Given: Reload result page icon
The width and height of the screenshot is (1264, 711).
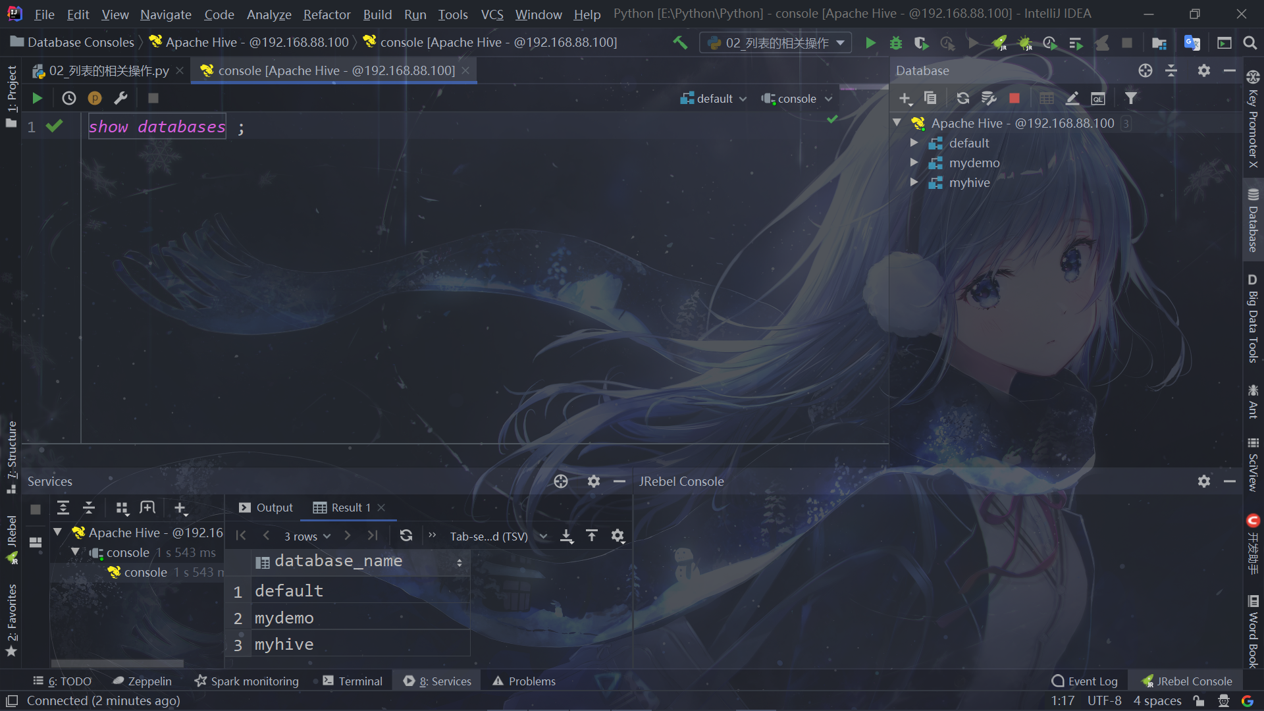Looking at the screenshot, I should coord(406,536).
